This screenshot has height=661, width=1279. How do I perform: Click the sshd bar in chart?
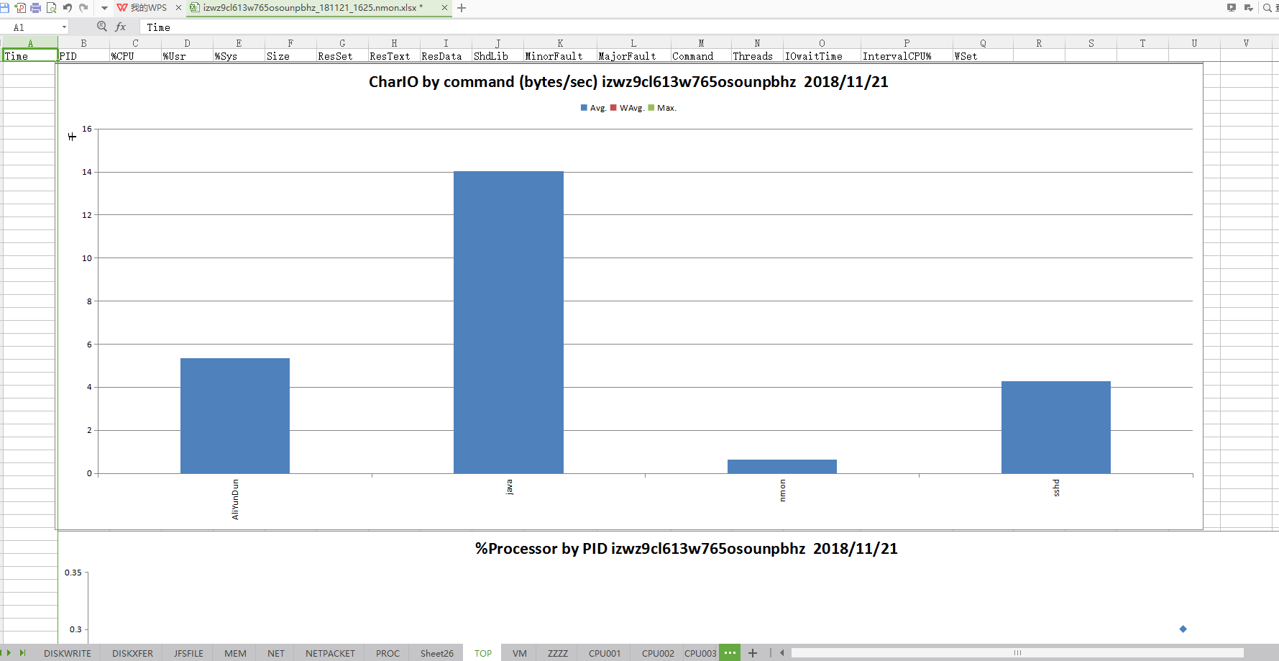point(1056,427)
